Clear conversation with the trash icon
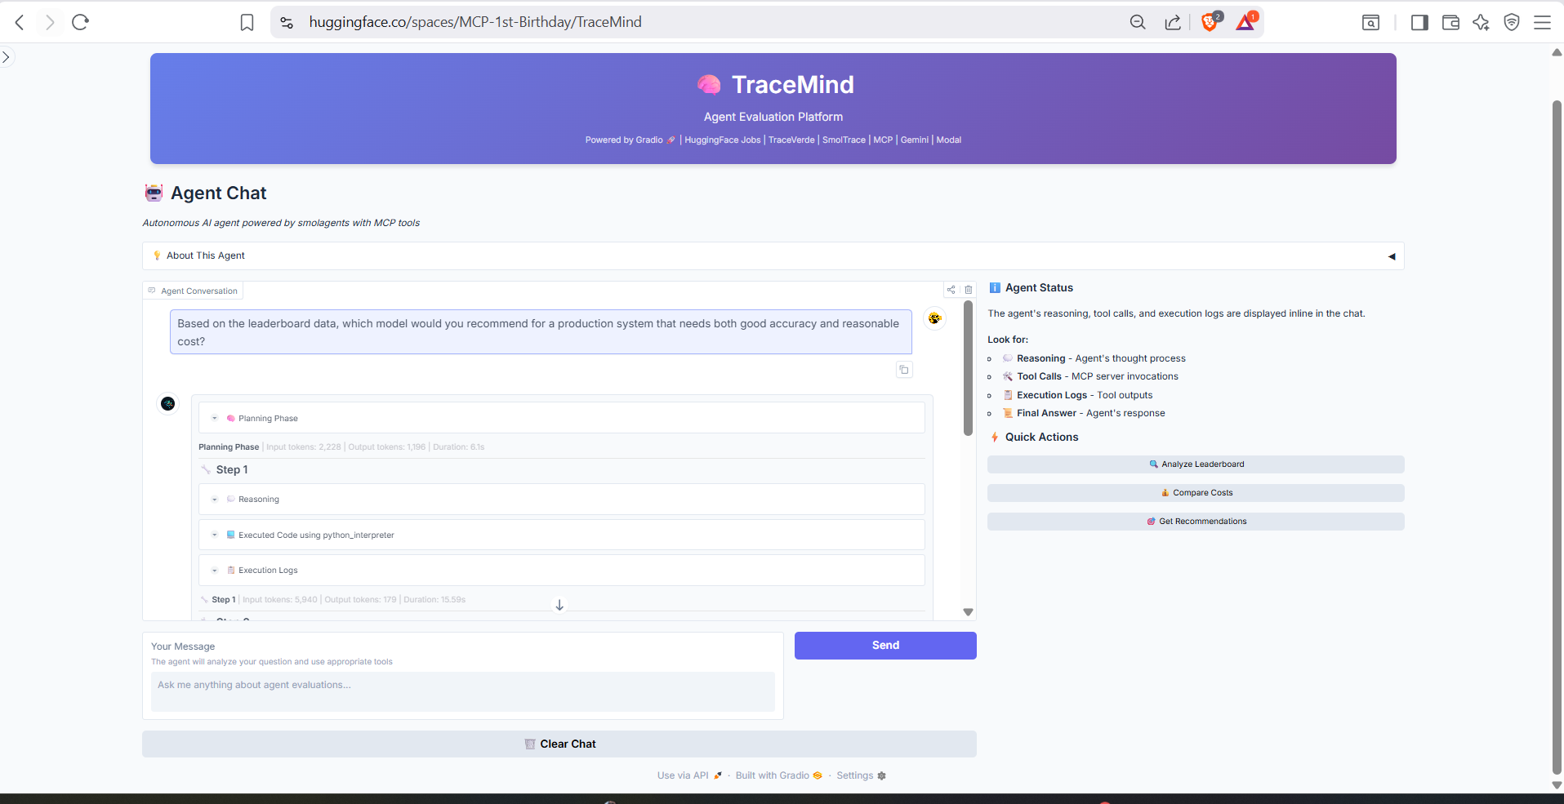This screenshot has width=1564, height=804. pos(969,290)
